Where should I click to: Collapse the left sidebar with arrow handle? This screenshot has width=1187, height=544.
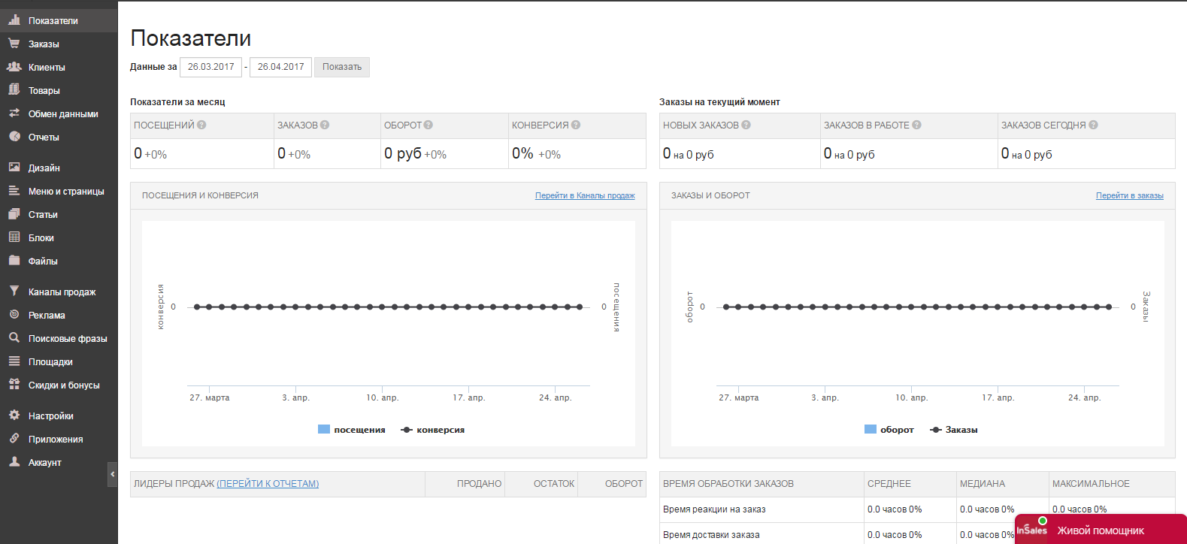113,474
